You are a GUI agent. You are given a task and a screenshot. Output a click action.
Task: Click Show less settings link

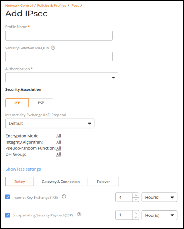coord(23,169)
